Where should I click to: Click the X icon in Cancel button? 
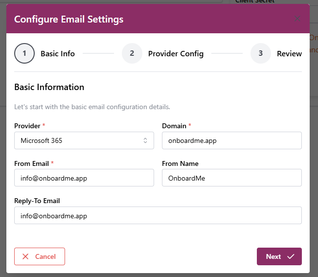[25, 256]
